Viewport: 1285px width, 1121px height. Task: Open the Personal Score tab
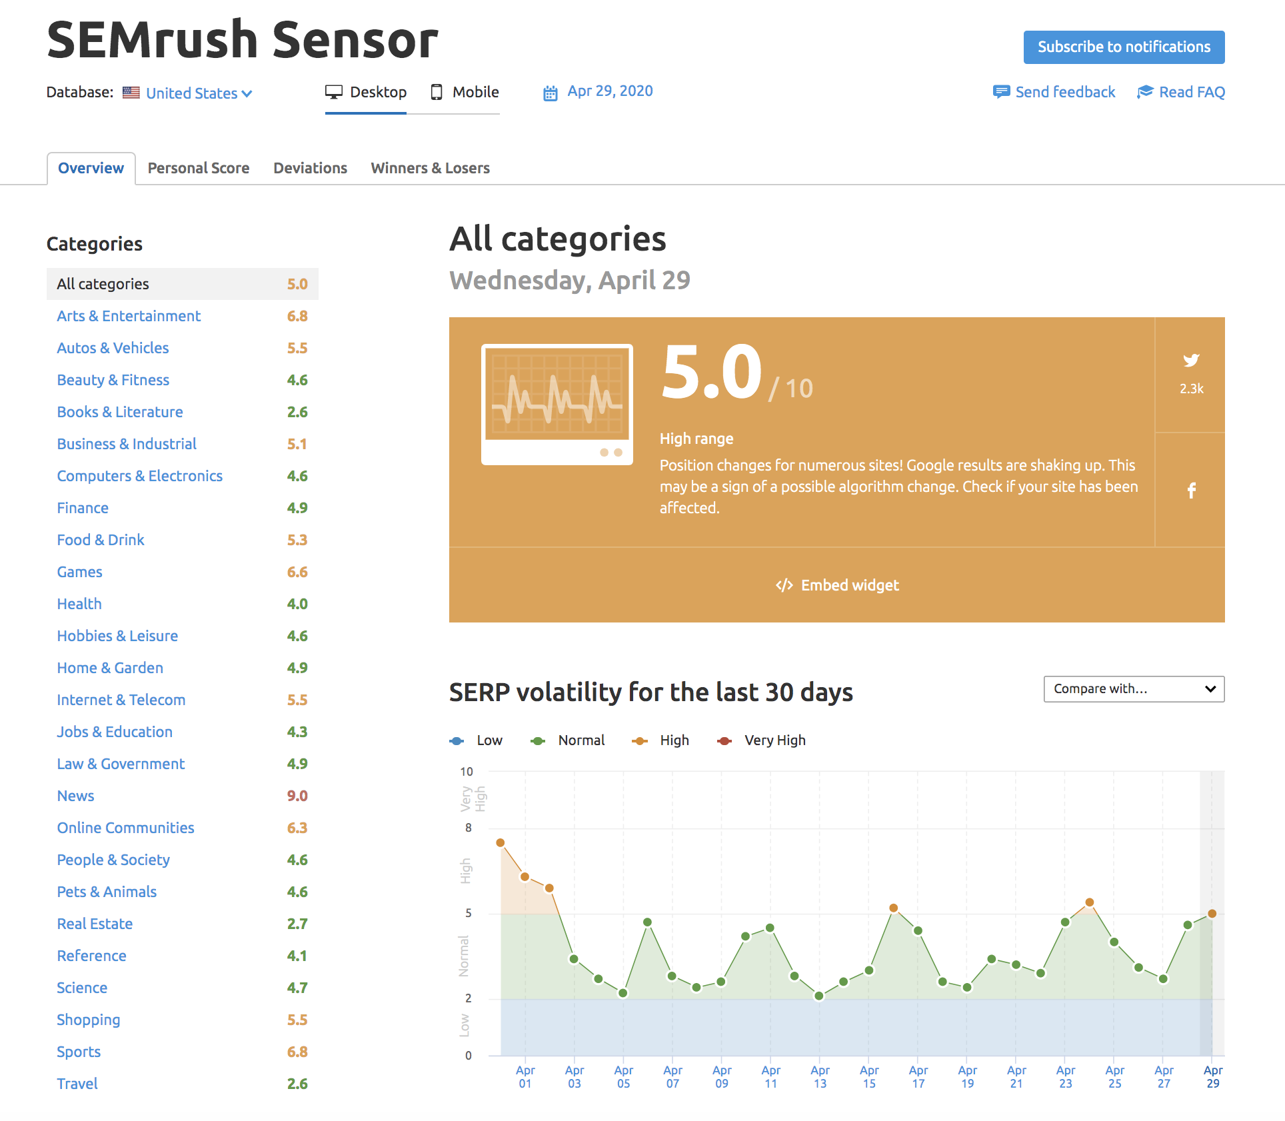click(x=199, y=168)
